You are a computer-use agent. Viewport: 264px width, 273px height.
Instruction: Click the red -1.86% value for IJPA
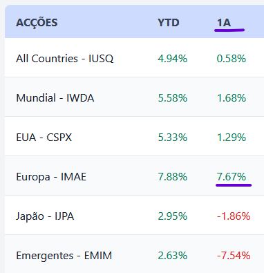coord(234,216)
